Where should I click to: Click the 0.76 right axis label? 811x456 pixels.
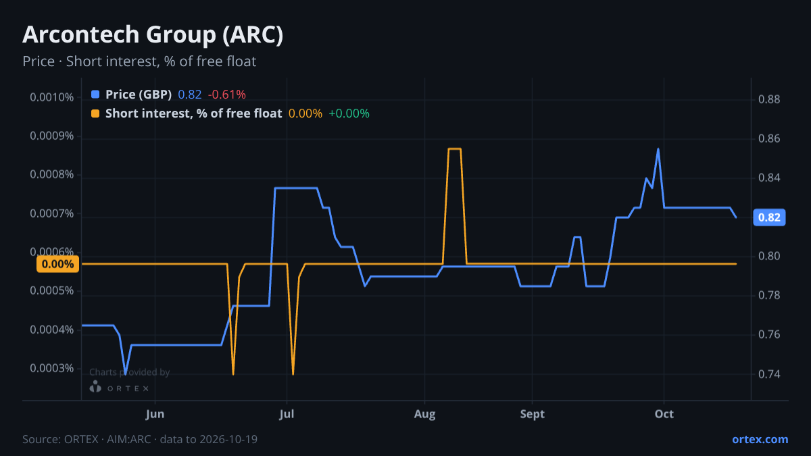(770, 335)
